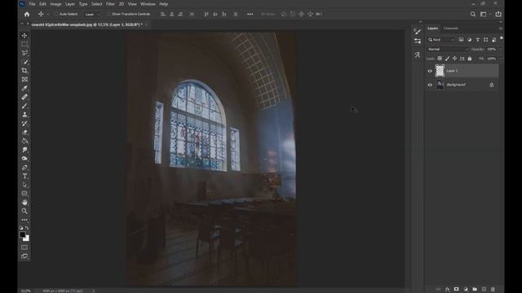Select the Clone Stamp tool
Viewport: 522px width, 293px height.
pyautogui.click(x=24, y=115)
